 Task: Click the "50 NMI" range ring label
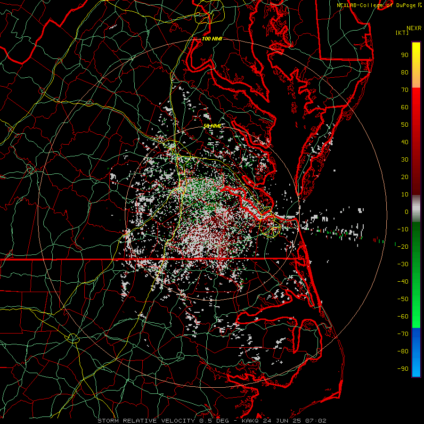pos(212,126)
